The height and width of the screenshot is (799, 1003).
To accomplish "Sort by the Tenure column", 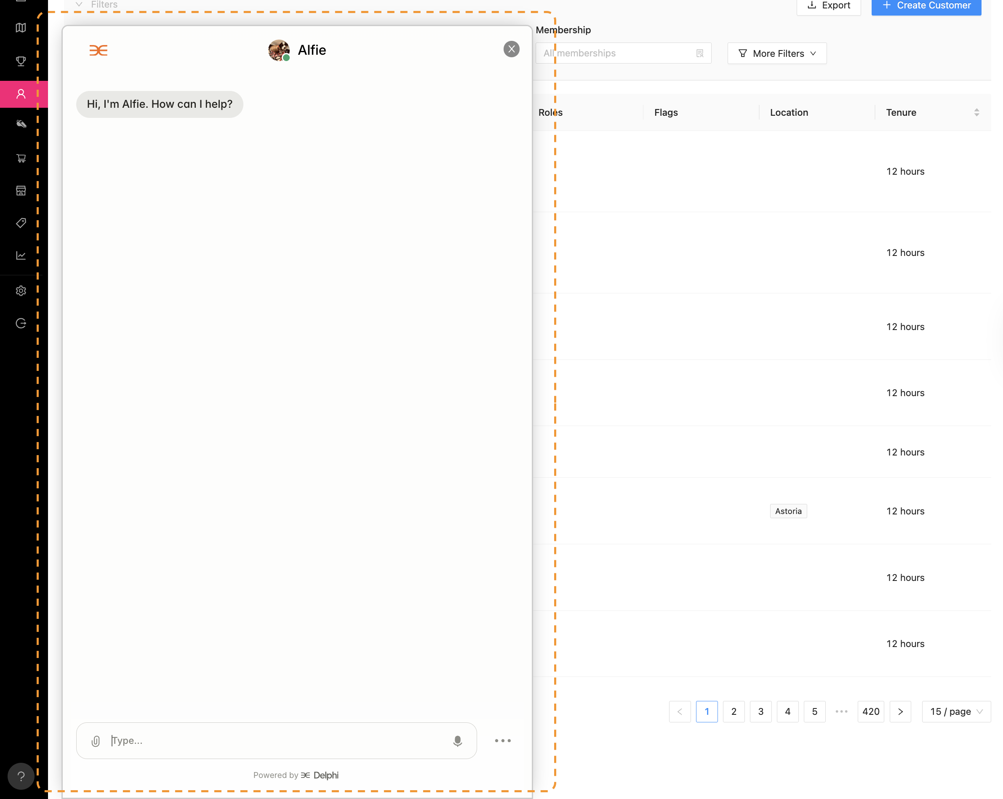I will 976,112.
